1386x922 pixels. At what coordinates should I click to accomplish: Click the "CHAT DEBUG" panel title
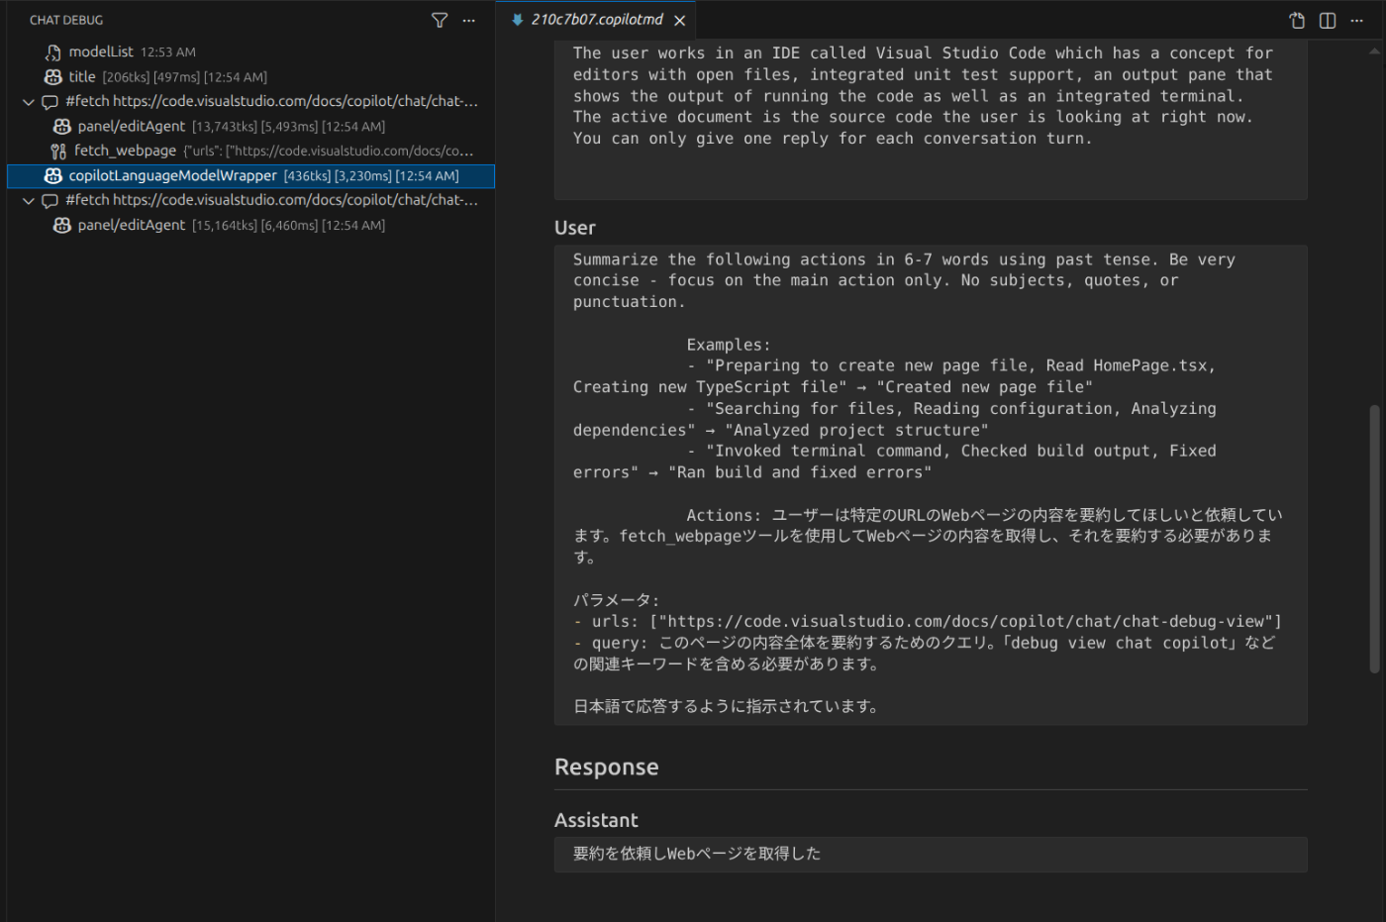pyautogui.click(x=66, y=20)
